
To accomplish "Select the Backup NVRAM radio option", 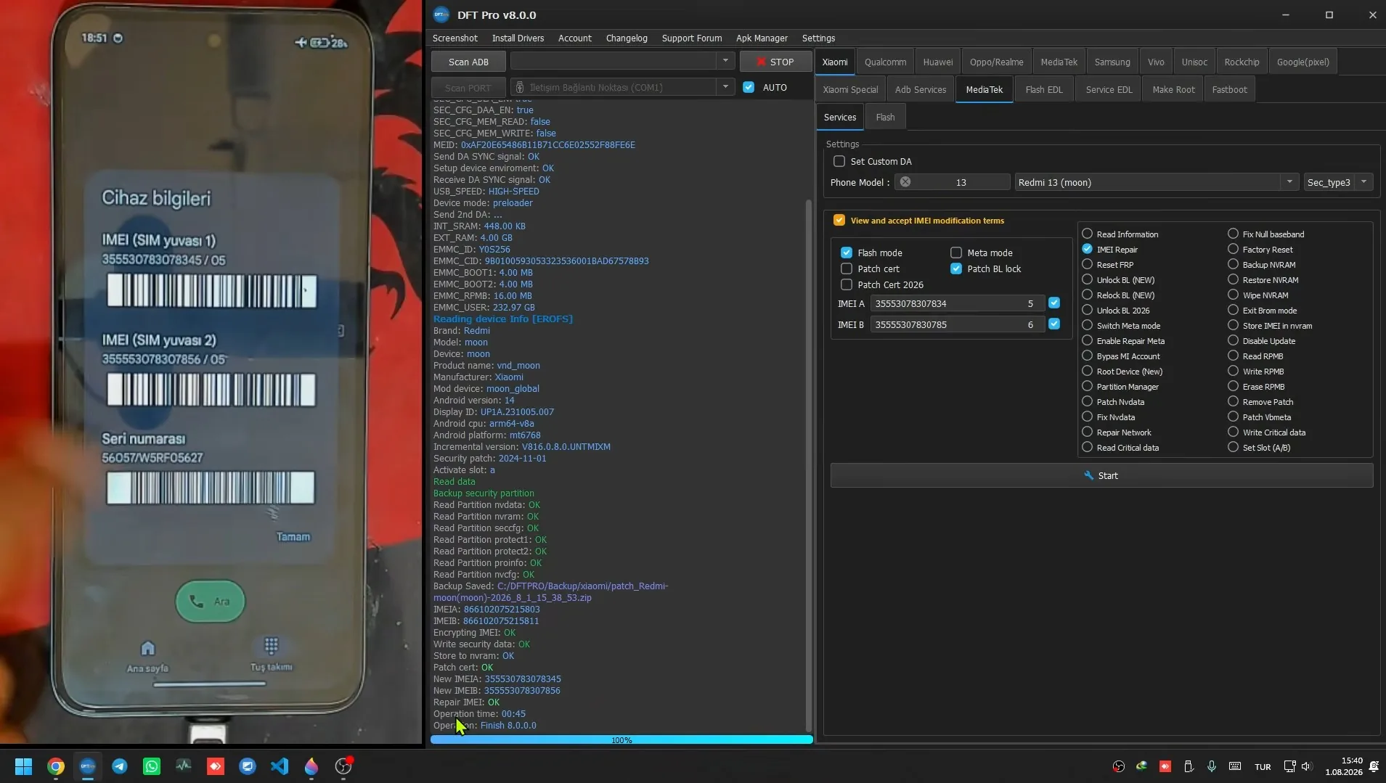I will [x=1234, y=264].
